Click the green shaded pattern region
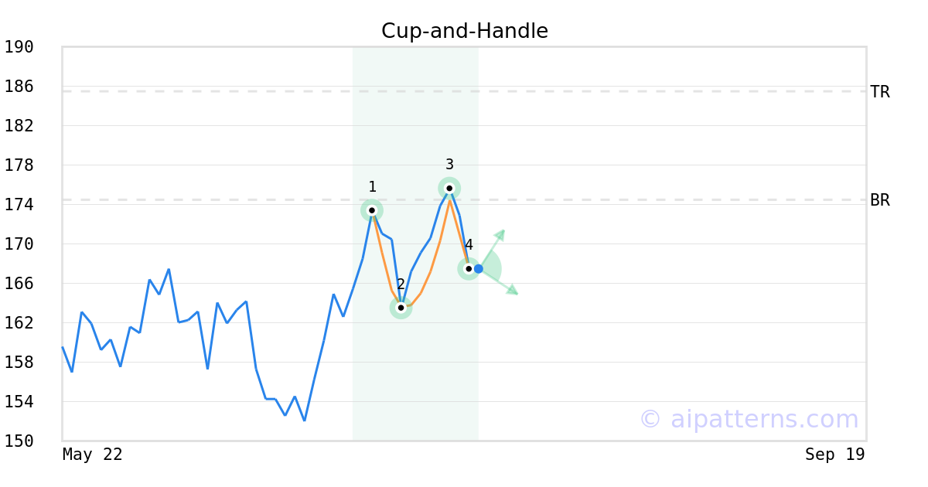928x487 pixels. [x=415, y=243]
